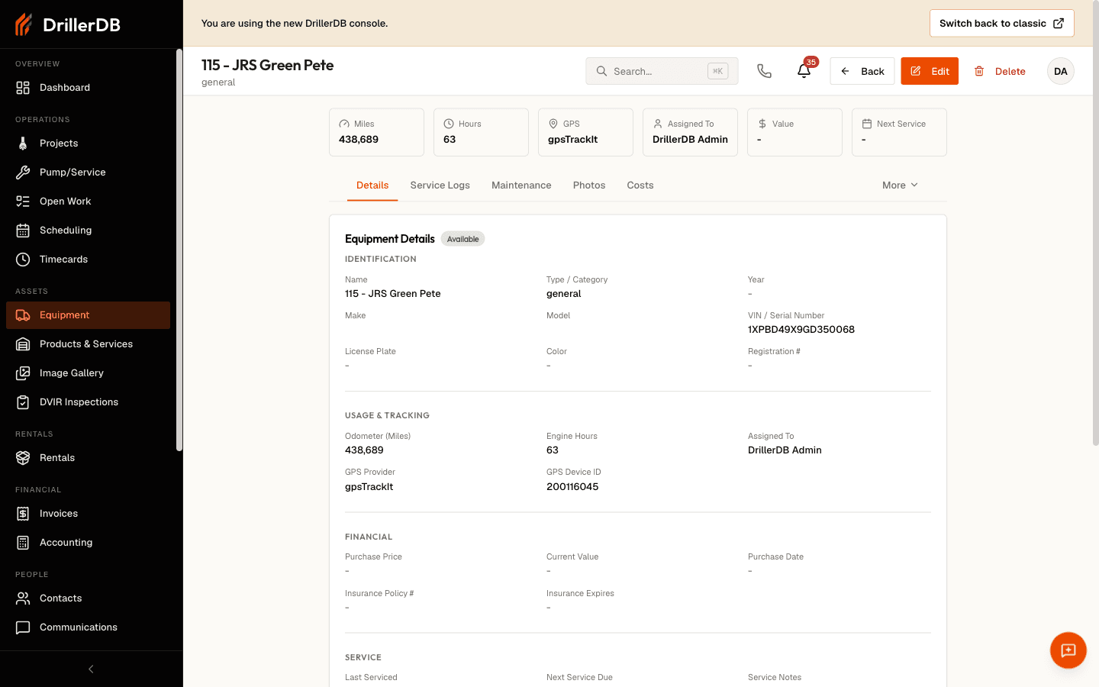The height and width of the screenshot is (687, 1099).
Task: Click Assigned To value DrillerDB Admin in details
Action: click(x=785, y=450)
